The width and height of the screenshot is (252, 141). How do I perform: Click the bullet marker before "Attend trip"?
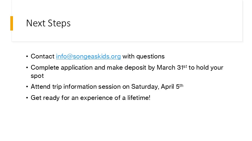coord(27,87)
